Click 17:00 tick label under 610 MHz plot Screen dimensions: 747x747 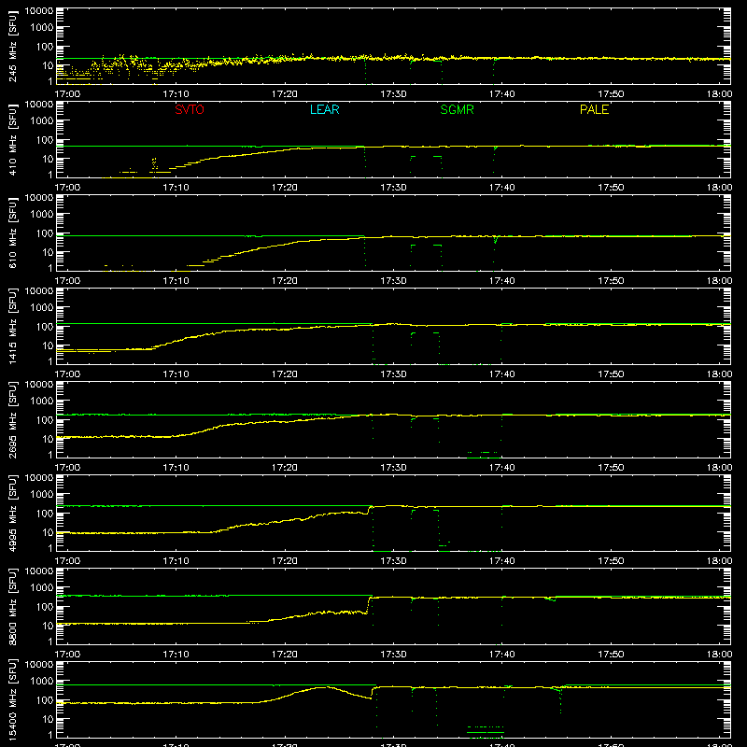67,281
